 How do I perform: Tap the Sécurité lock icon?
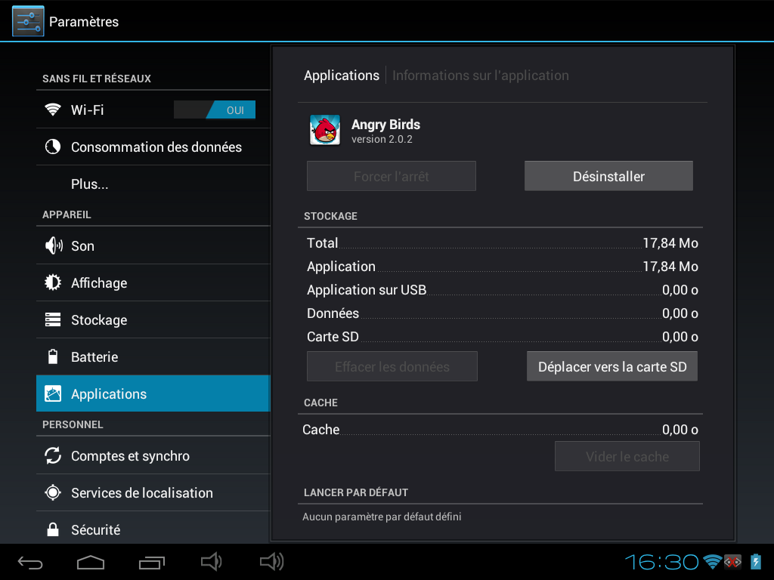(x=53, y=529)
